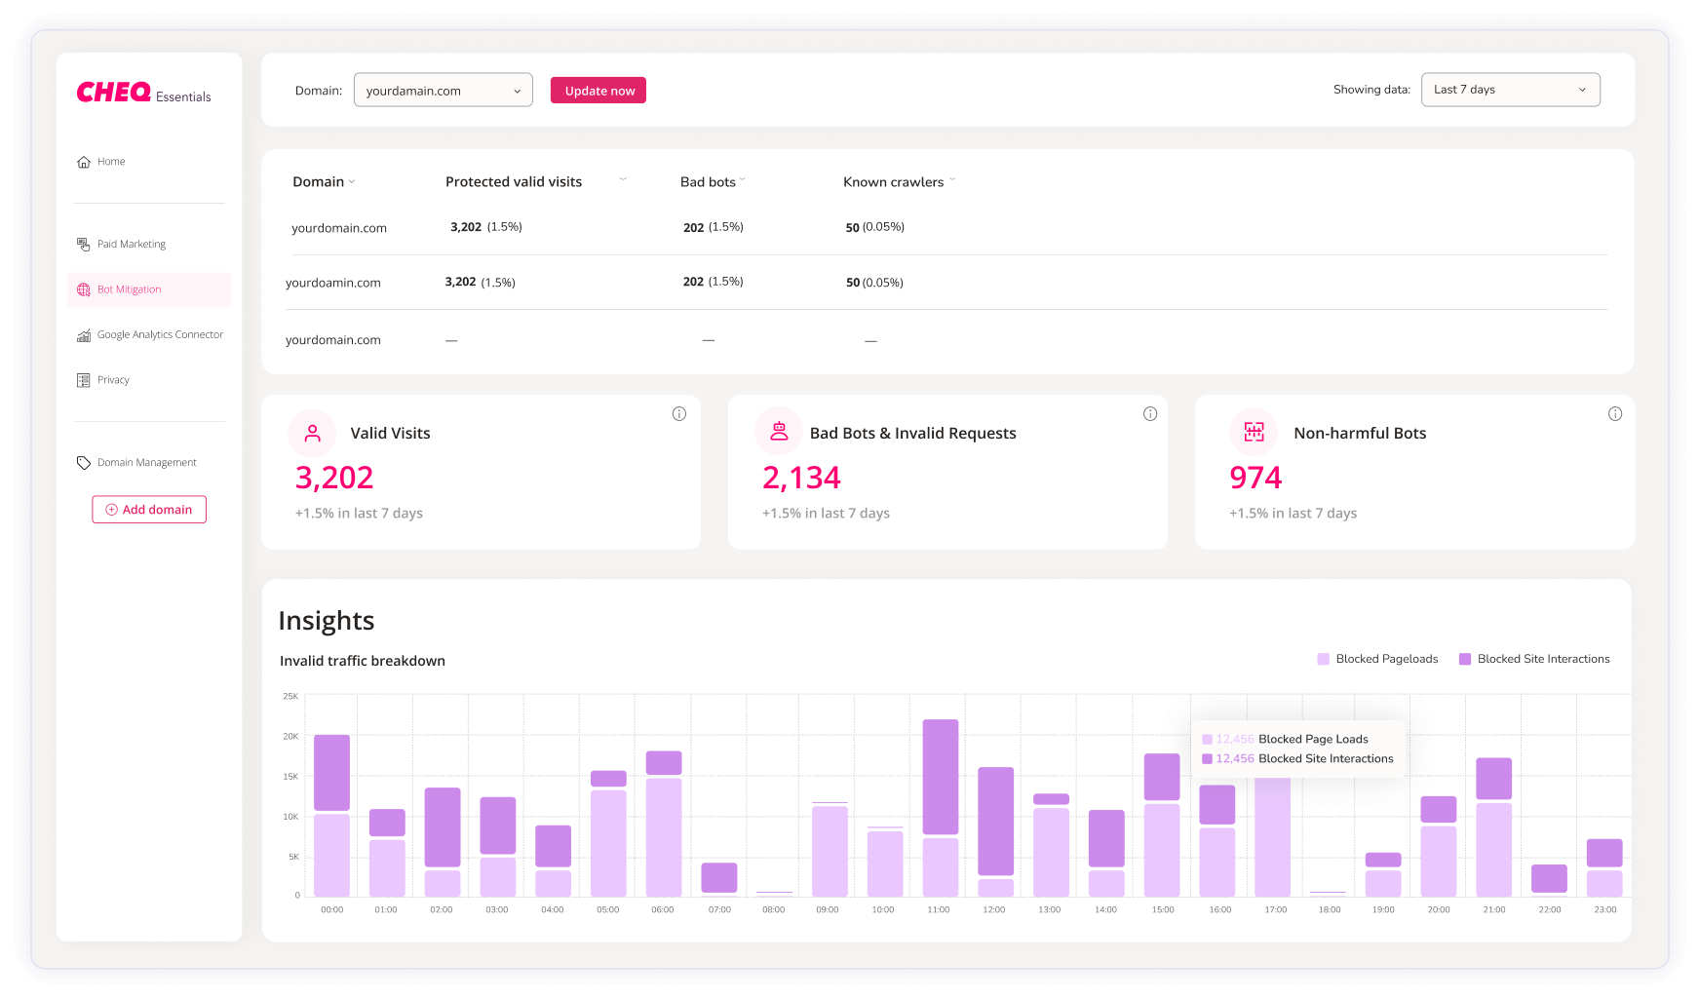Viewport: 1699px width, 999px height.
Task: Click the Update now button
Action: click(598, 90)
